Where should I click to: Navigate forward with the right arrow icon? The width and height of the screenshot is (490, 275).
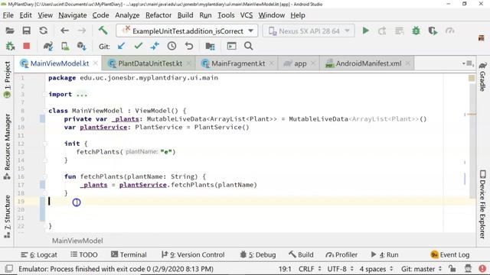coord(82,31)
